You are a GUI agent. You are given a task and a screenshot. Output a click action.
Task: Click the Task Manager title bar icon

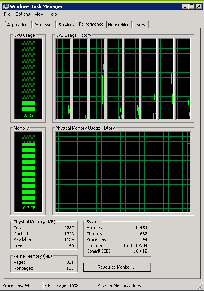click(6, 6)
